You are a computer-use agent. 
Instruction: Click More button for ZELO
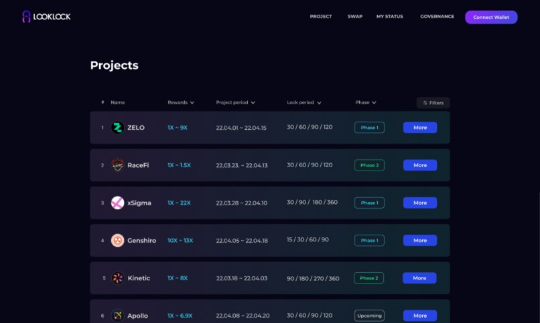click(420, 128)
